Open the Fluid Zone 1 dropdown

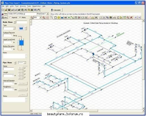pos(47,14)
